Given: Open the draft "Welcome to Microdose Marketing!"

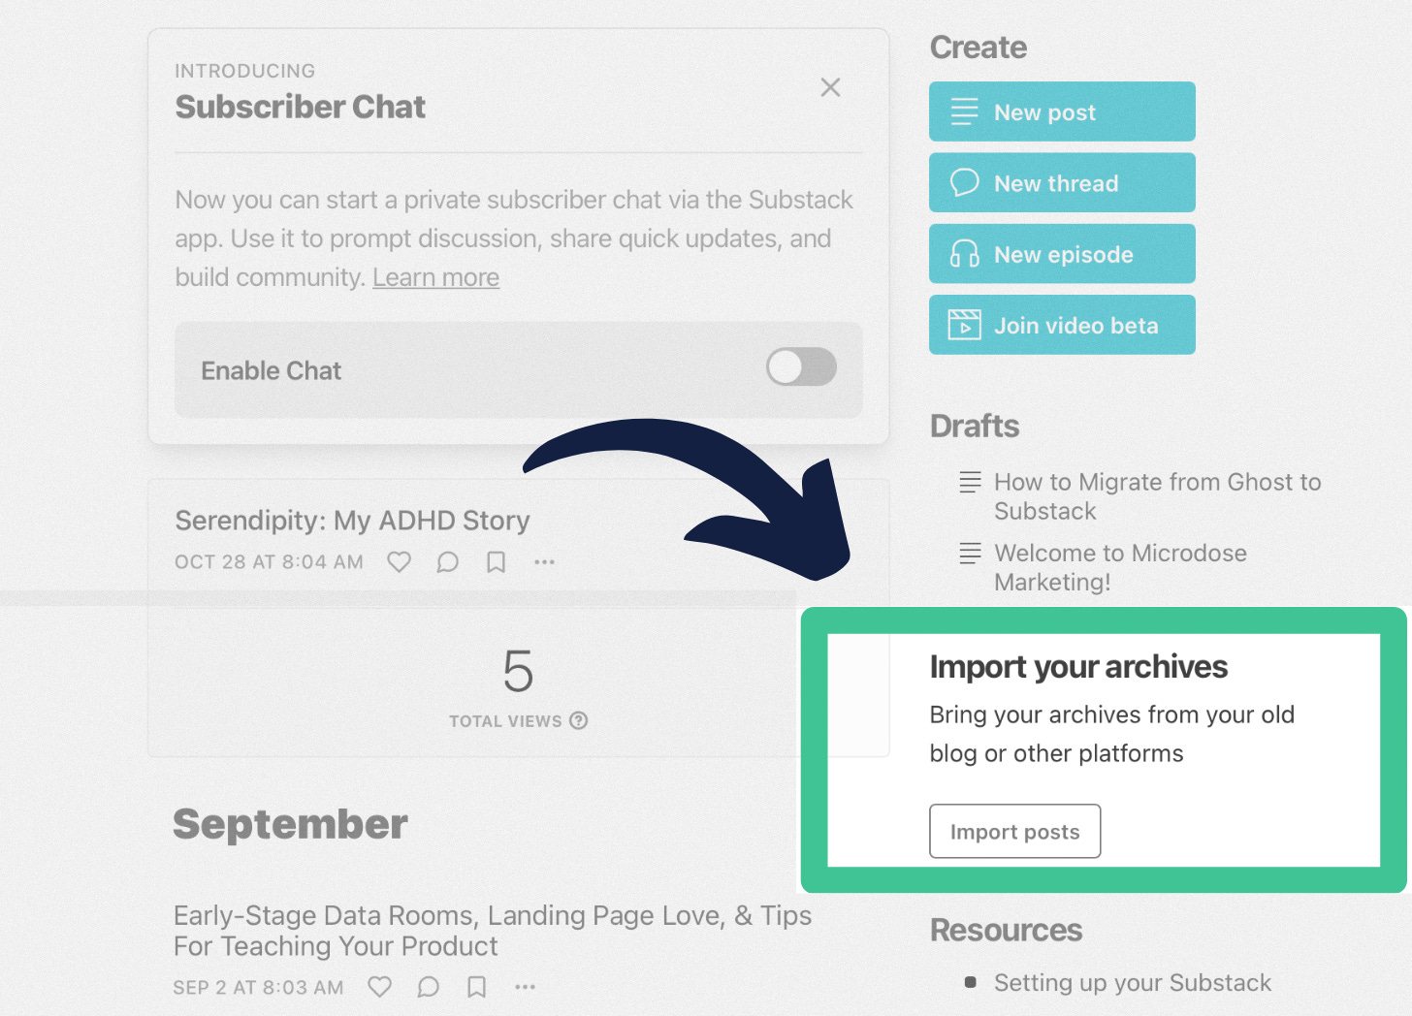Looking at the screenshot, I should click(1119, 567).
